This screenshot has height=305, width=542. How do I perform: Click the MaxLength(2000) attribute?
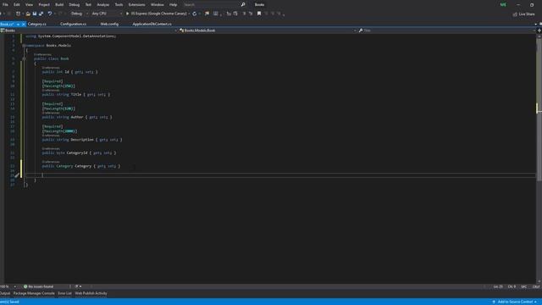point(59,131)
